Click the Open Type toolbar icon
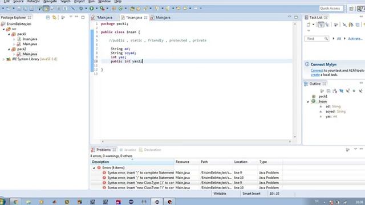 click(x=132, y=9)
